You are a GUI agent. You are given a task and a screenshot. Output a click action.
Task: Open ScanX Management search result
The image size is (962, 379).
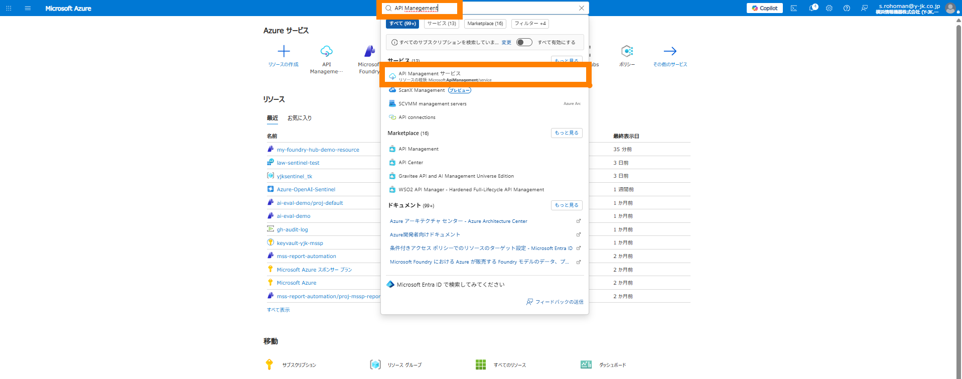[484, 90]
